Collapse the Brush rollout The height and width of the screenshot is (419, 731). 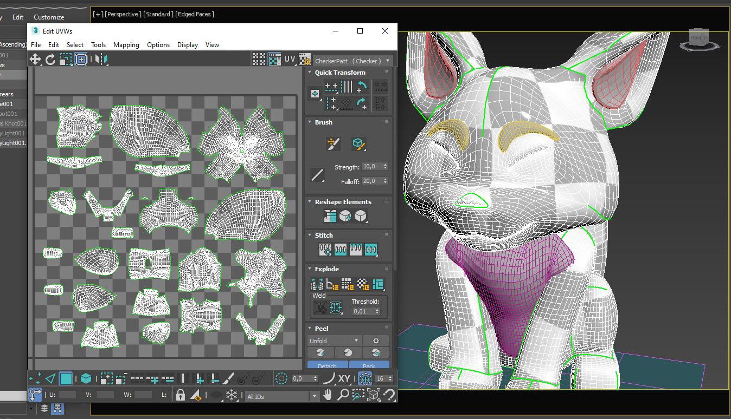click(x=310, y=122)
